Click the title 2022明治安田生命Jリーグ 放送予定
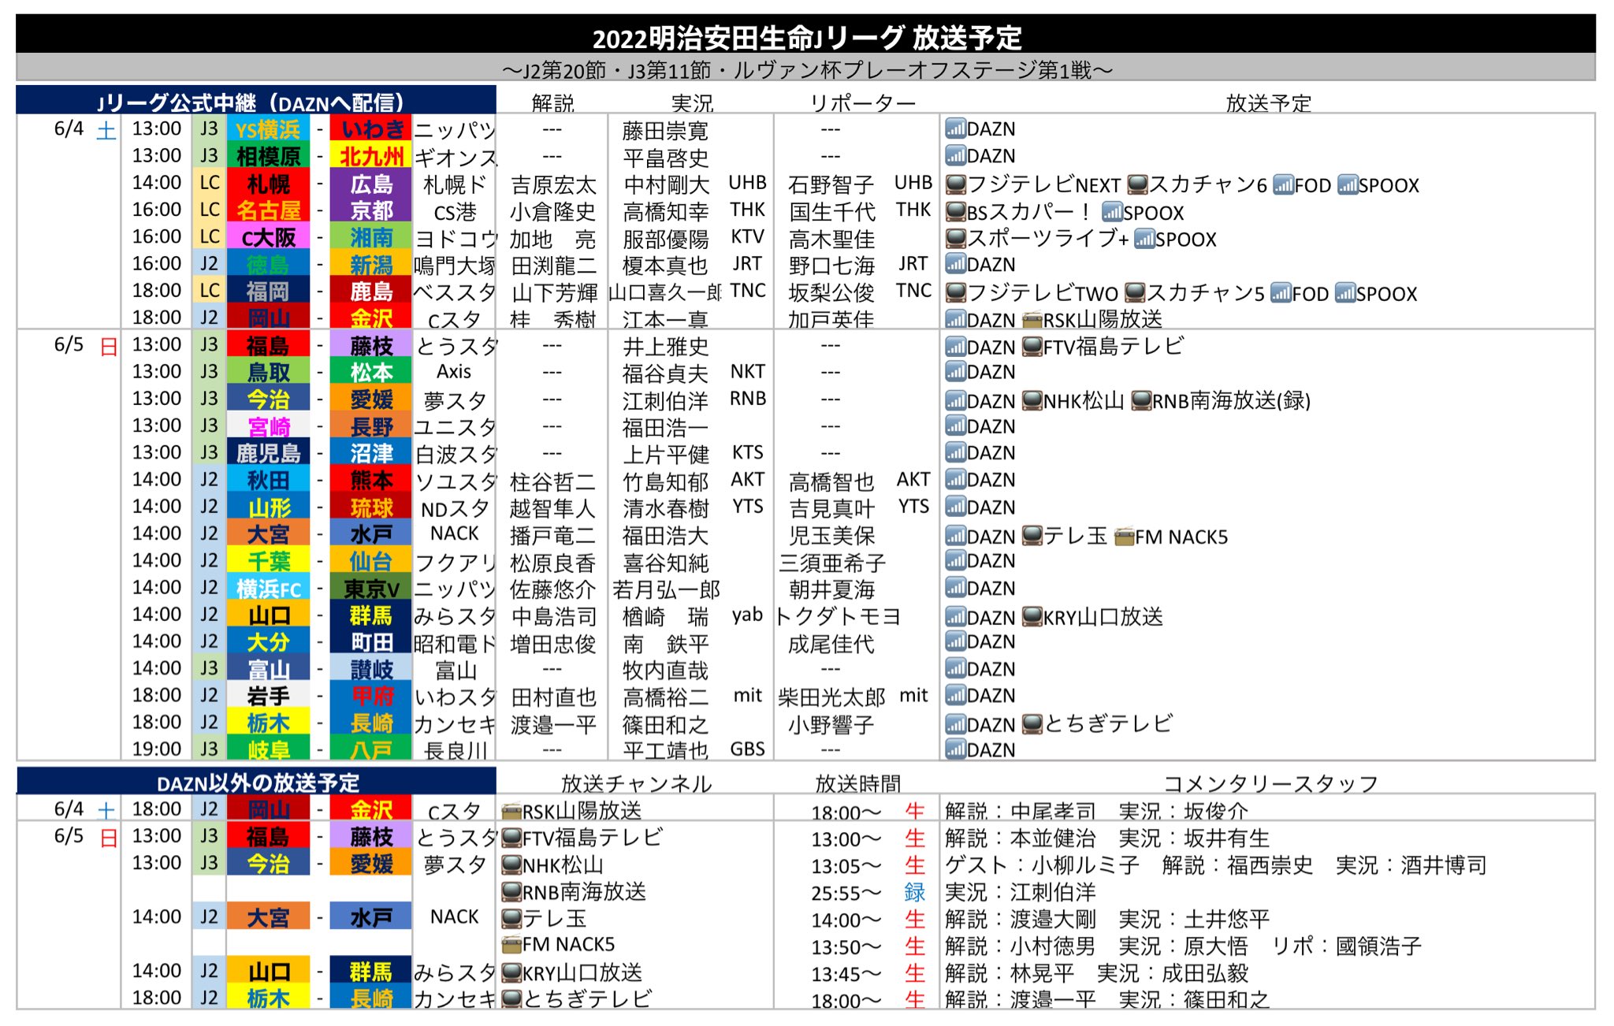 [x=805, y=37]
